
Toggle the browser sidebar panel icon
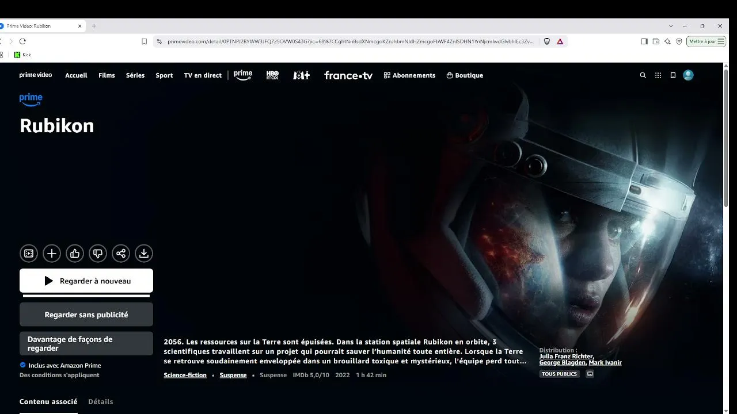pos(644,41)
